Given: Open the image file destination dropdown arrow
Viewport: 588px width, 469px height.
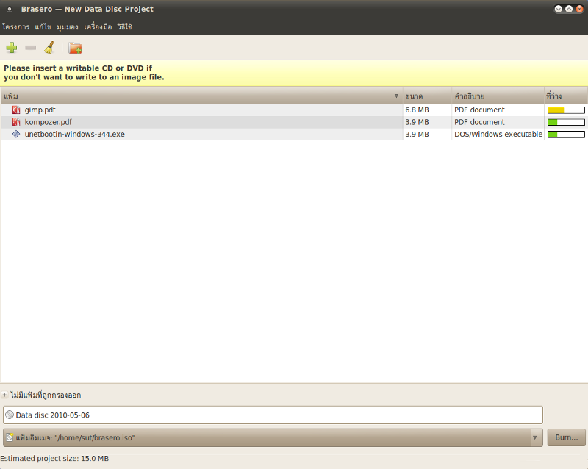Looking at the screenshot, I should (535, 437).
